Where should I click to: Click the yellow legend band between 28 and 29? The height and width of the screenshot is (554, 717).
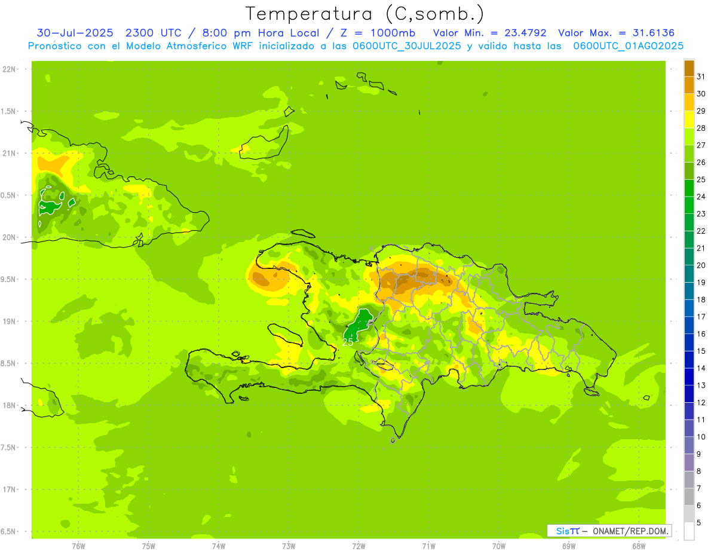pyautogui.click(x=689, y=119)
